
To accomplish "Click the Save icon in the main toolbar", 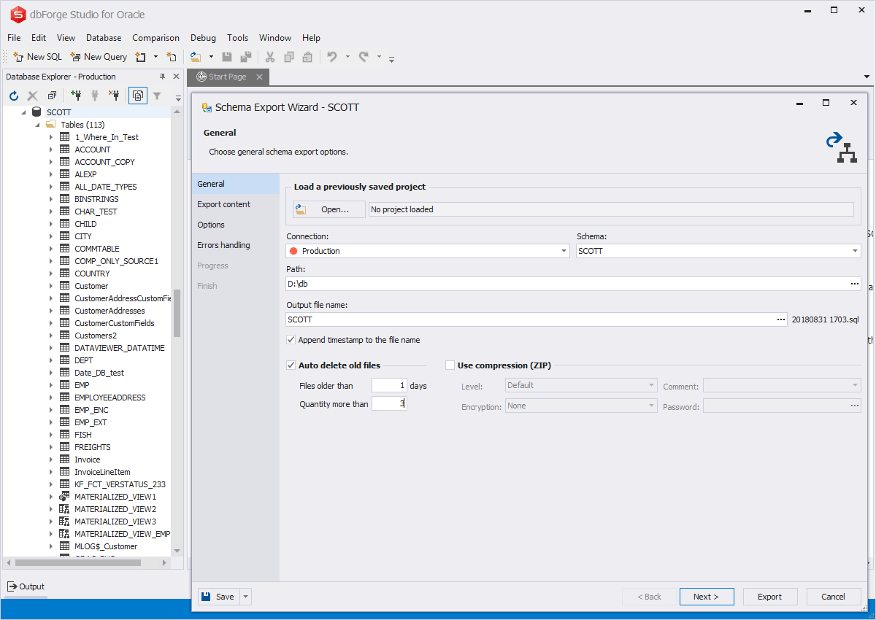I will (227, 57).
